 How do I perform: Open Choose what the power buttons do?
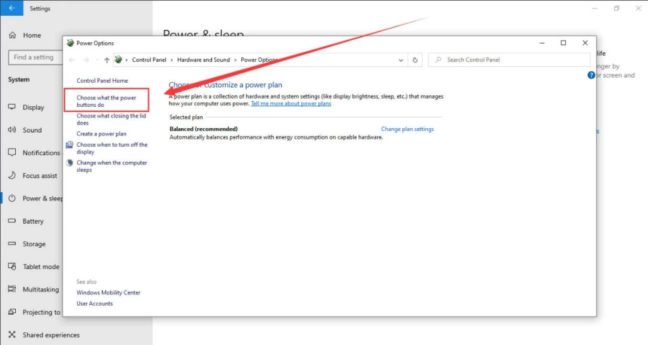coord(106,101)
